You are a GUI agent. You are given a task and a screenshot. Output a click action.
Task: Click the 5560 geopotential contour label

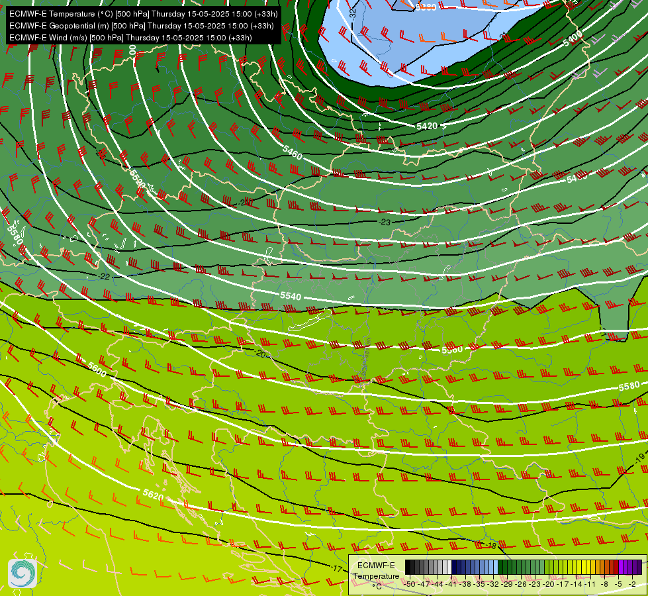point(452,350)
